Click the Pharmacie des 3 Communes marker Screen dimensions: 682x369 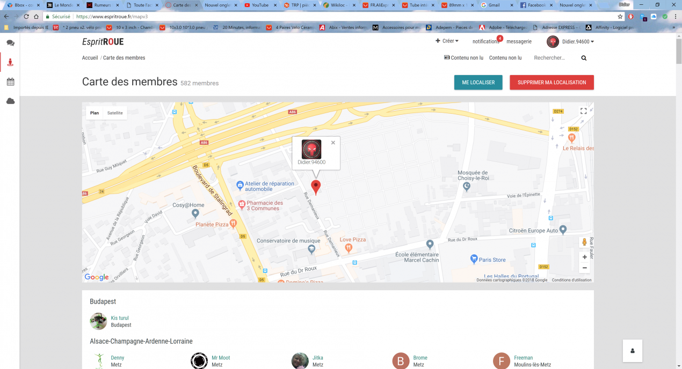point(242,204)
